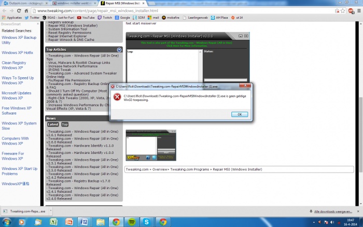This screenshot has height=227, width=363.
Task: Open the Free Windows XP Software link
Action: pos(17,110)
